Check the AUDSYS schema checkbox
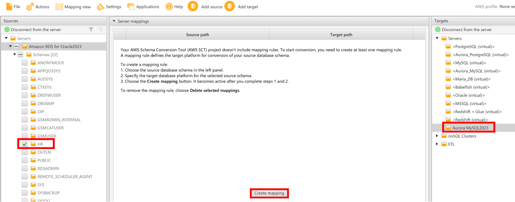 (25, 79)
